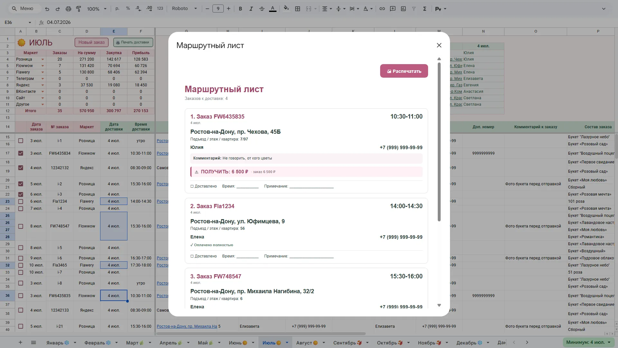618x348 pixels.
Task: Click the redo icon in toolbar
Action: point(58,9)
